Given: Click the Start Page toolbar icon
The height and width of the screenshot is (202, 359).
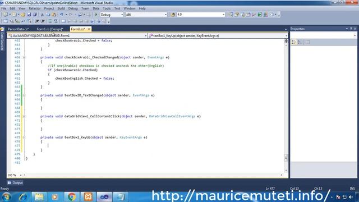Looking at the screenshot, I should pos(260,15).
